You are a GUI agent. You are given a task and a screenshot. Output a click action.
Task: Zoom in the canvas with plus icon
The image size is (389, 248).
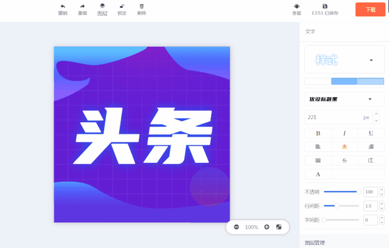267,227
